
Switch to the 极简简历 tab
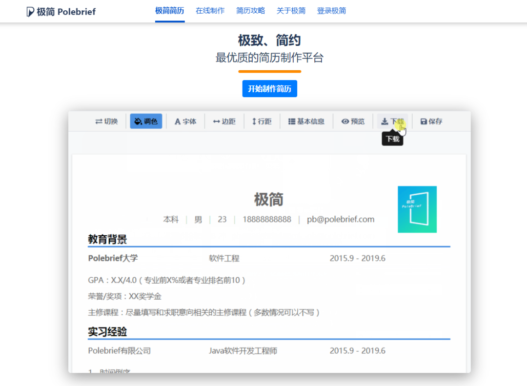coord(169,10)
